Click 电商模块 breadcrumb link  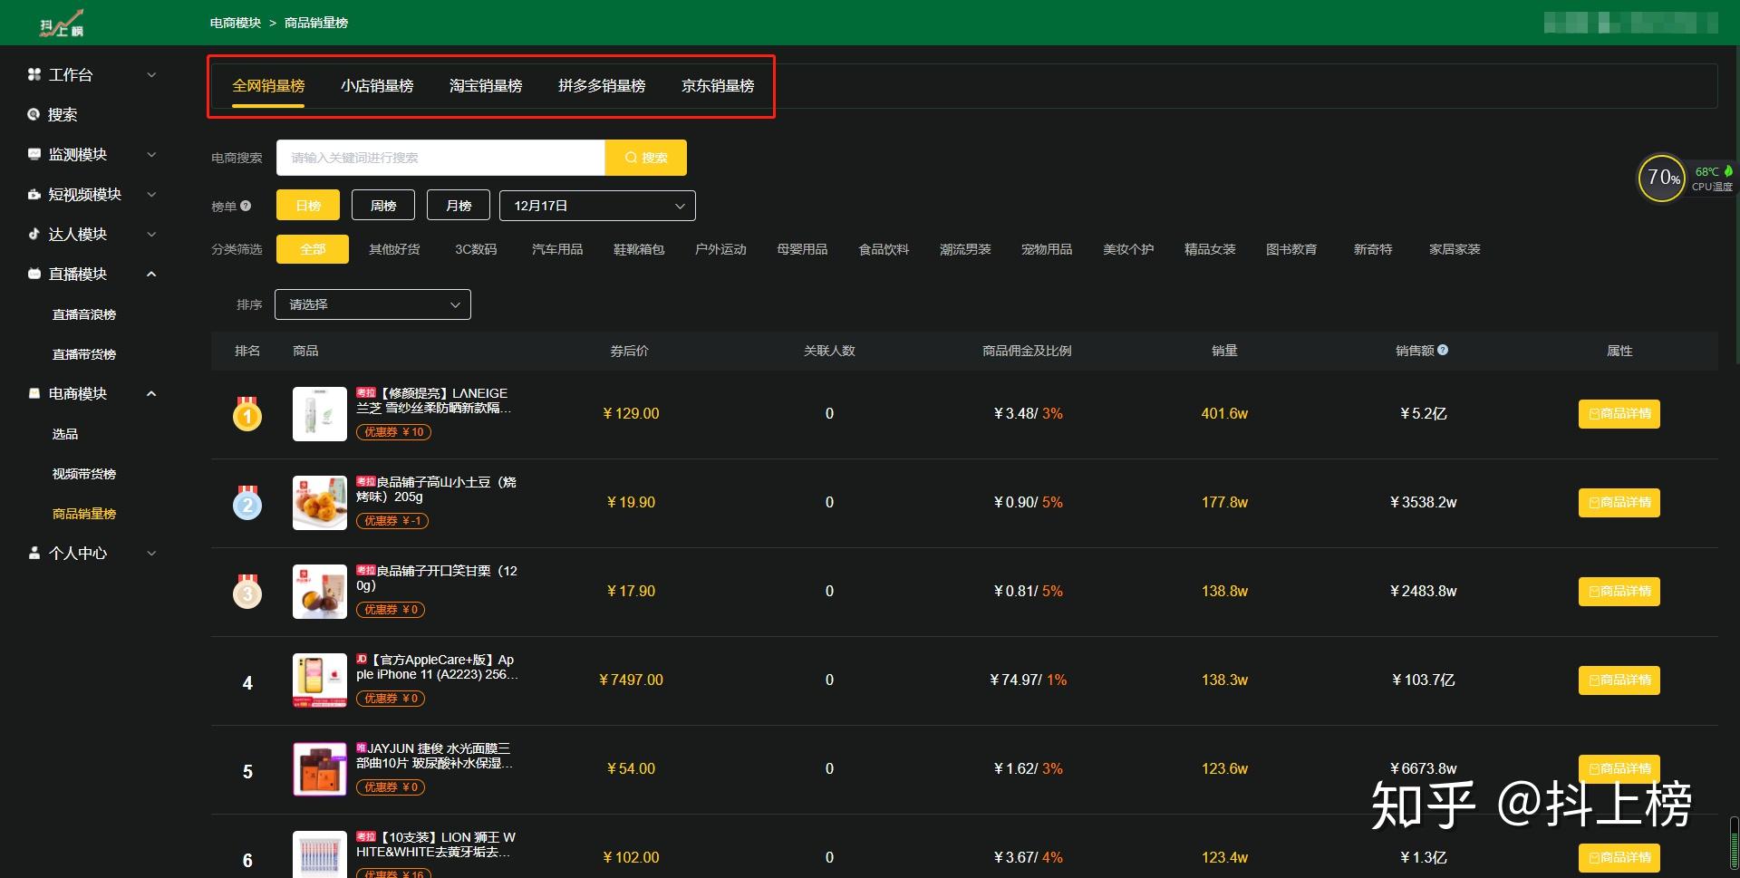236,23
